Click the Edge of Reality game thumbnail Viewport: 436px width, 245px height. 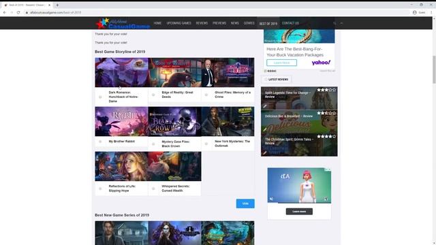(x=174, y=73)
